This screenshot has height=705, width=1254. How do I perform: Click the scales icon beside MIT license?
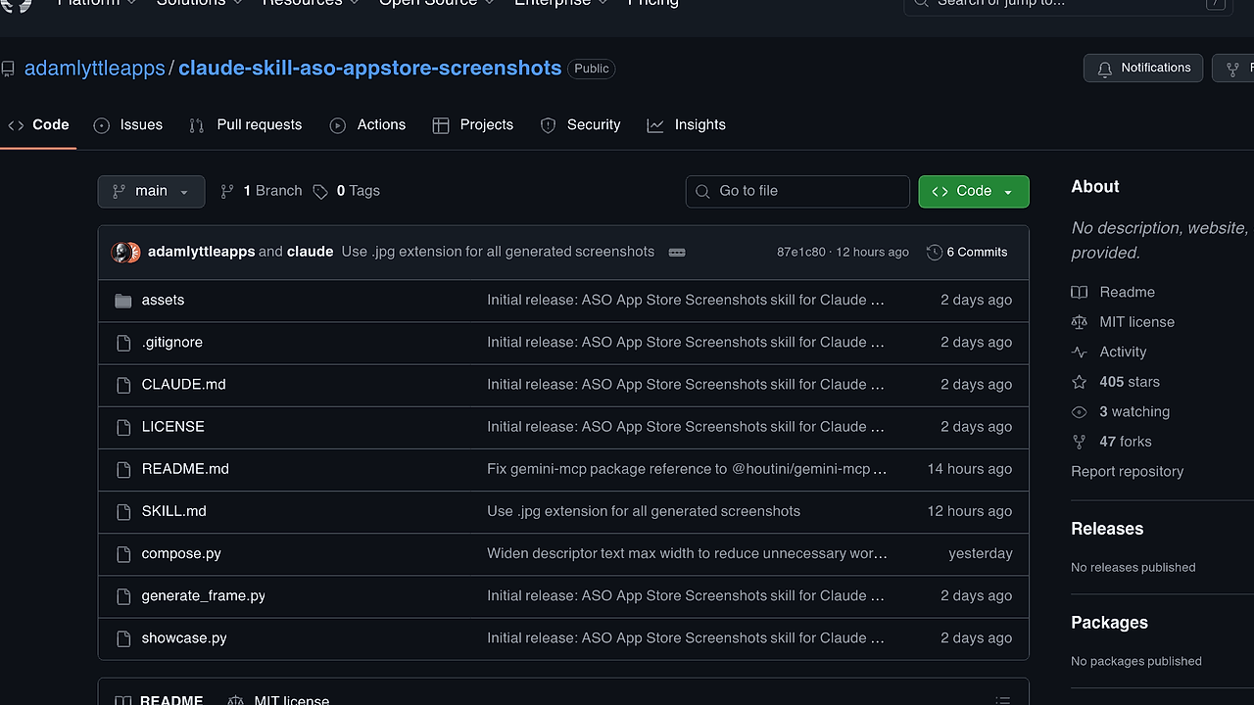[x=1080, y=322]
